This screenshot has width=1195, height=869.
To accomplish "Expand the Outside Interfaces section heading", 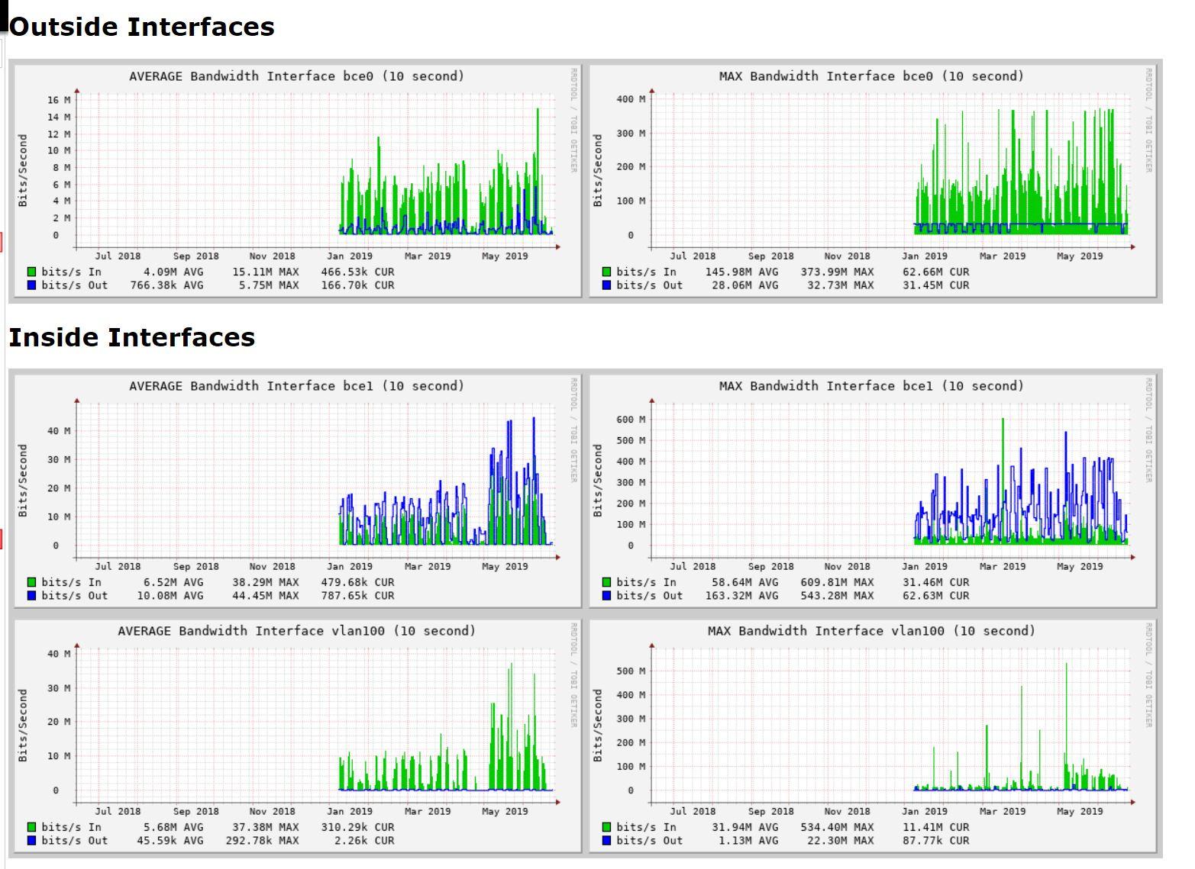I will coord(142,25).
